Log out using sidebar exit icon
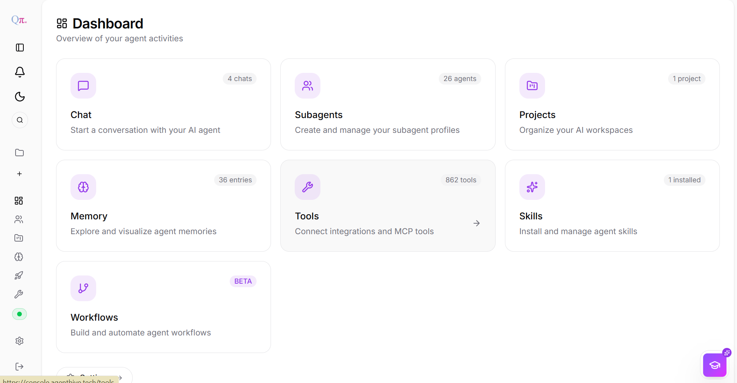The width and height of the screenshot is (737, 383). [x=19, y=367]
